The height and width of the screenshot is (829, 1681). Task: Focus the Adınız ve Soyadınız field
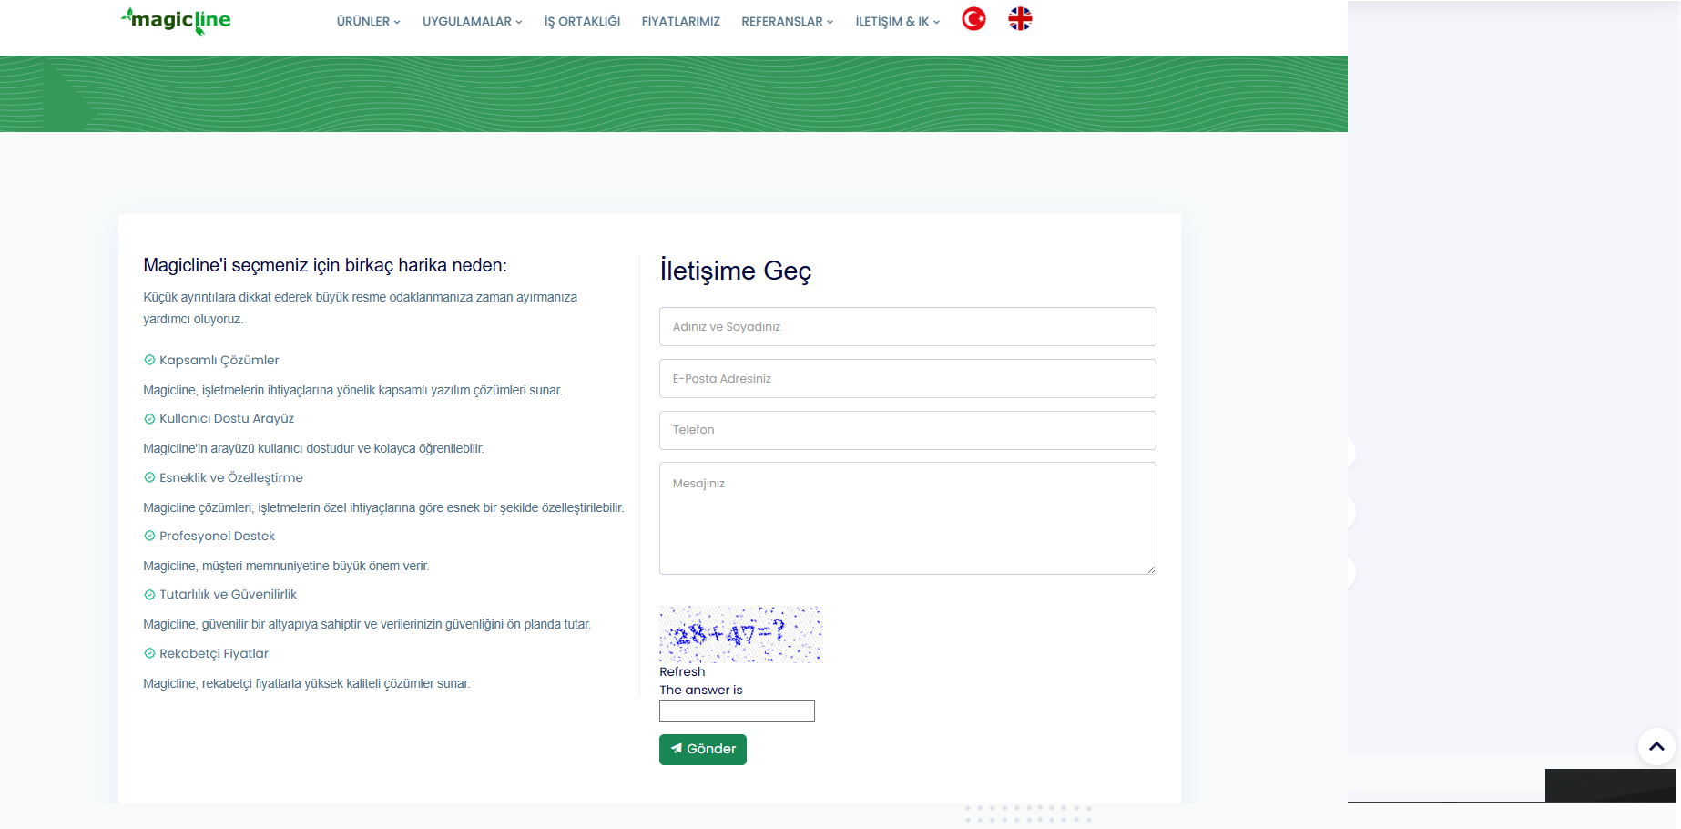point(908,326)
